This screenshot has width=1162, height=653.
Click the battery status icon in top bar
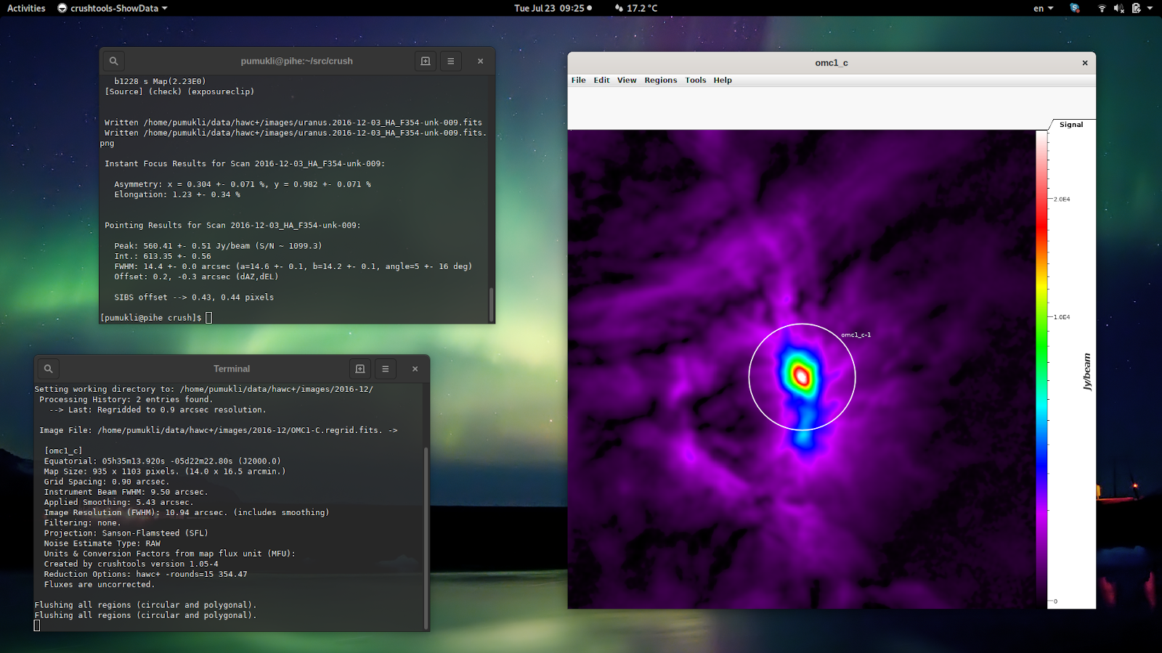tap(1137, 8)
